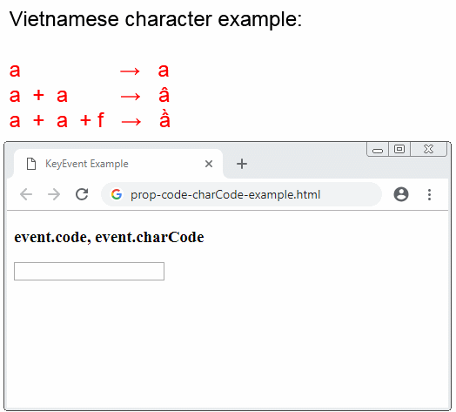
Task: Reload the page with the refresh icon
Action: pos(82,194)
